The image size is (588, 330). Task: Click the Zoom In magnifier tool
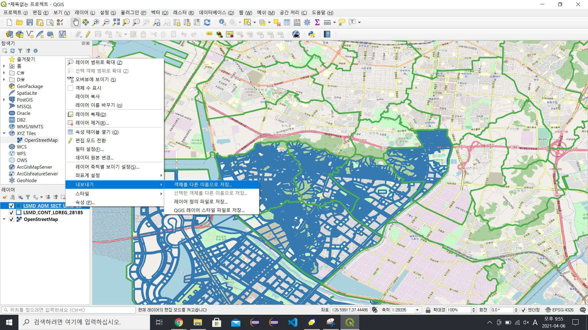(x=96, y=22)
